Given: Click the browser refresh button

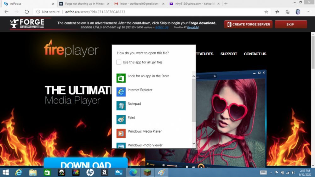Looking at the screenshot, I should tap(27, 12).
